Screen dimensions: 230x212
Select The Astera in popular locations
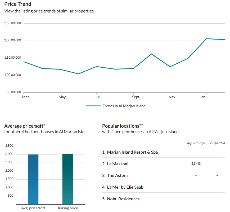[117, 175]
